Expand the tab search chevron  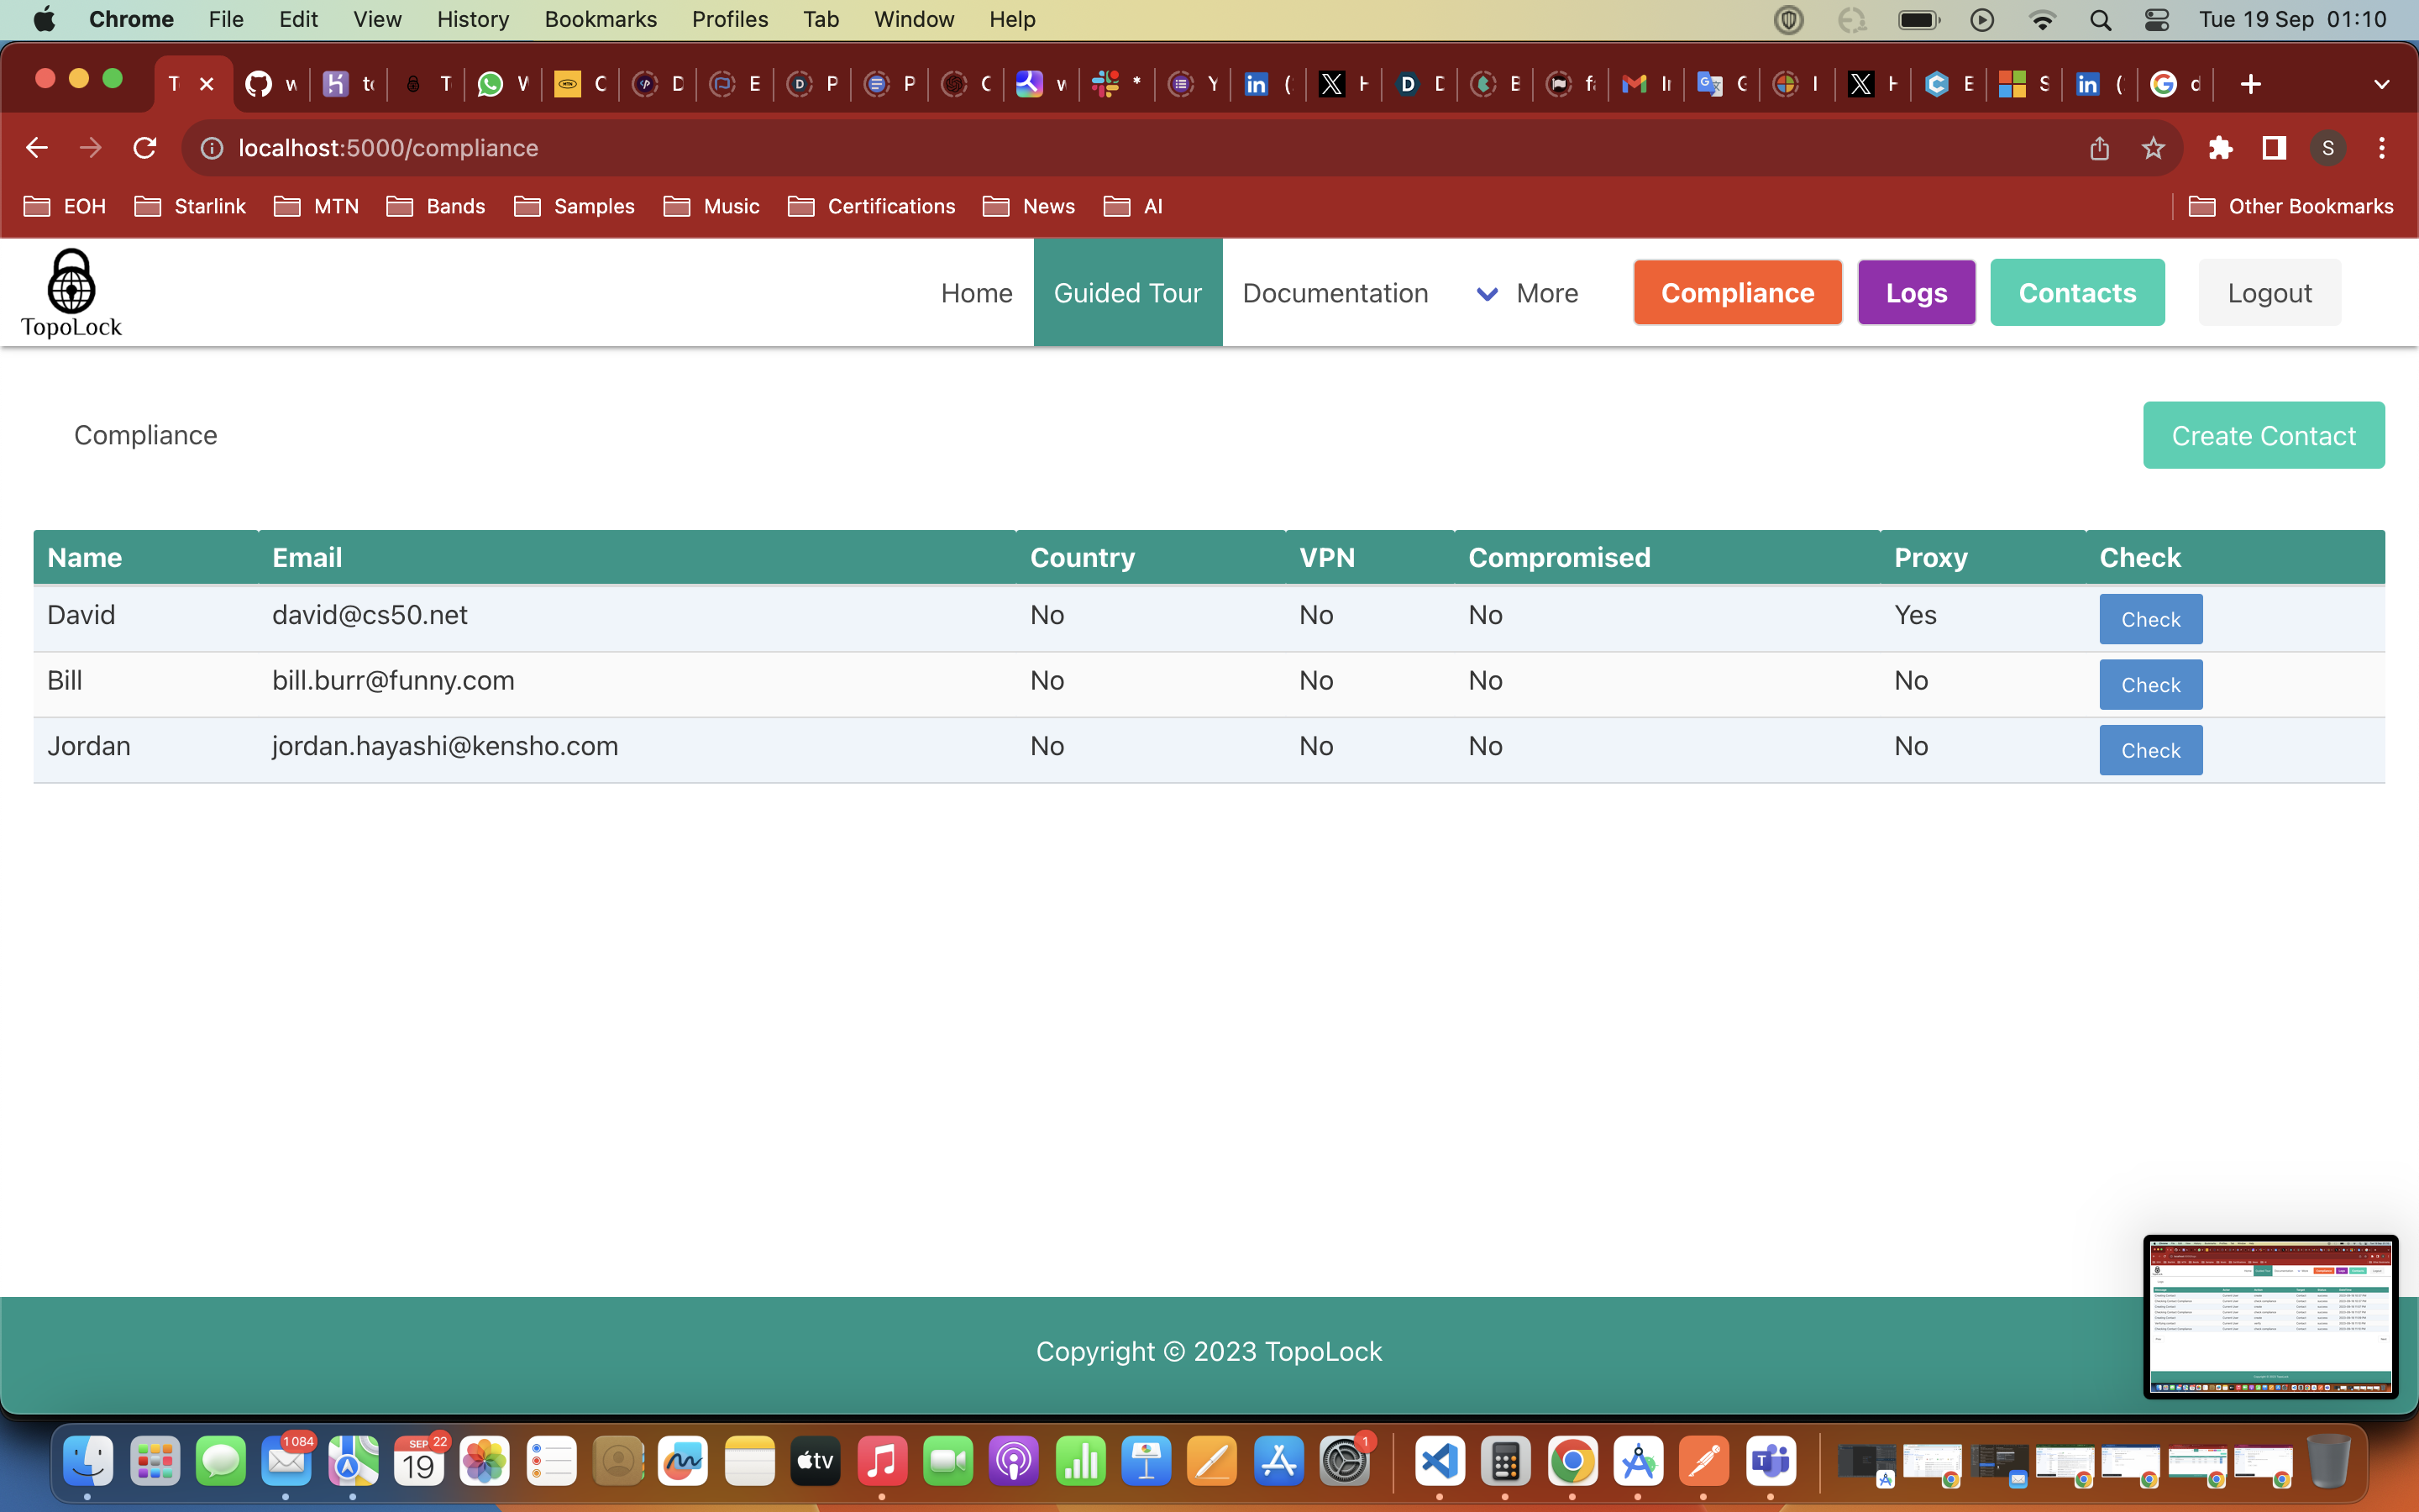pos(2381,84)
